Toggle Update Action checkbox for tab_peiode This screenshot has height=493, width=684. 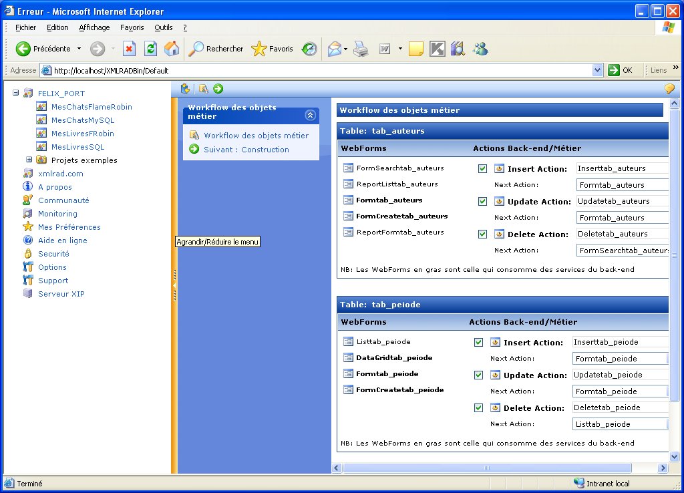478,375
